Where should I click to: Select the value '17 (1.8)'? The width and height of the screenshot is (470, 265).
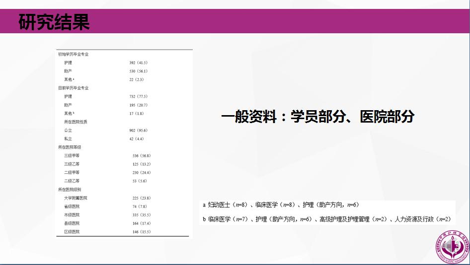tap(137, 114)
